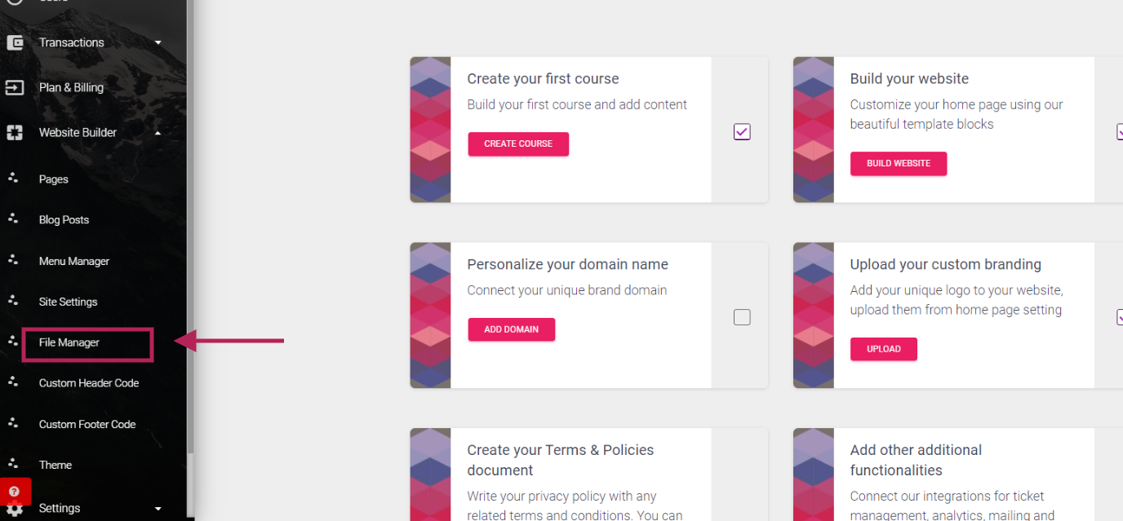Click the Plan & Billing icon
This screenshot has width=1123, height=521.
(x=15, y=87)
